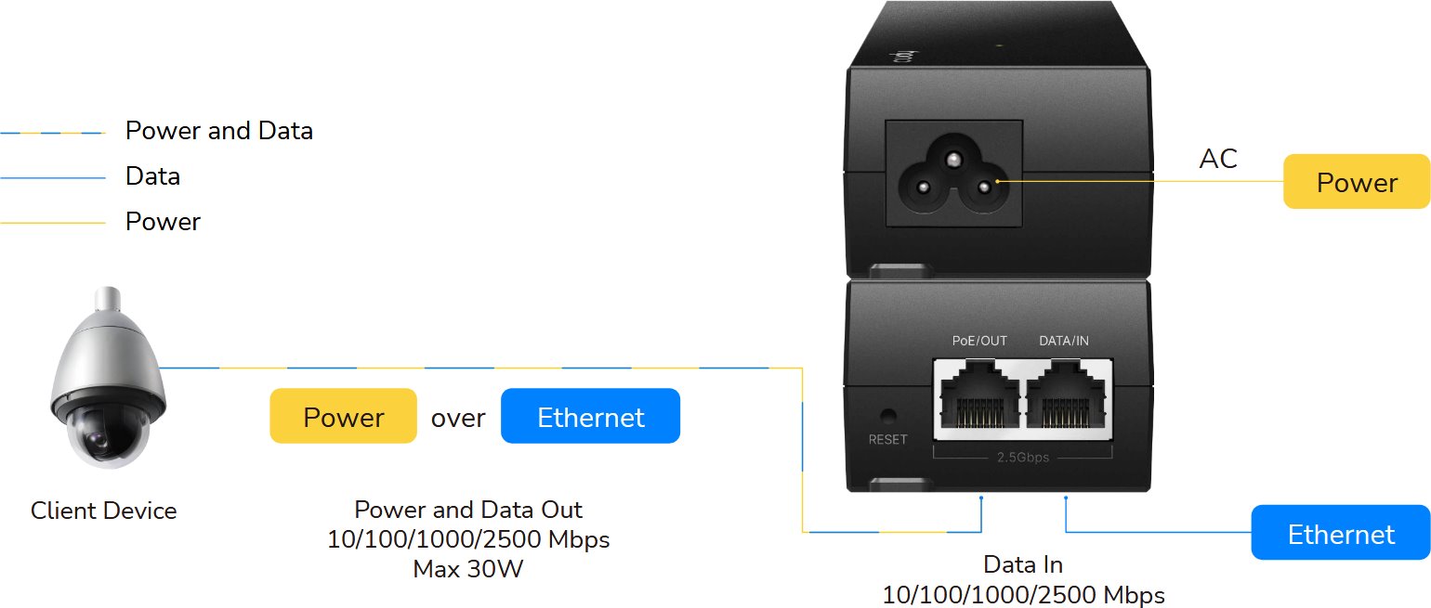Click the 'Data In' caption text
Viewport: 1431px width, 608px height.
[1023, 564]
